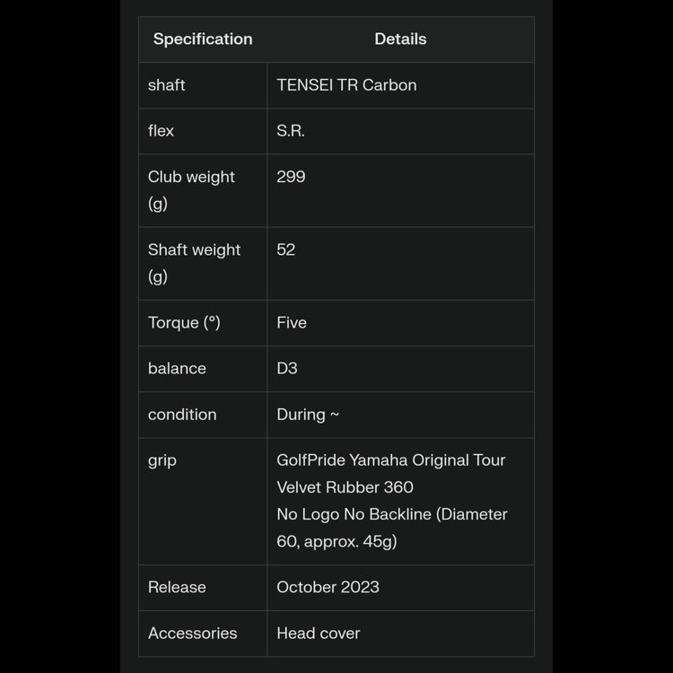The height and width of the screenshot is (673, 673).
Task: Select the condition row label
Action: 182,415
